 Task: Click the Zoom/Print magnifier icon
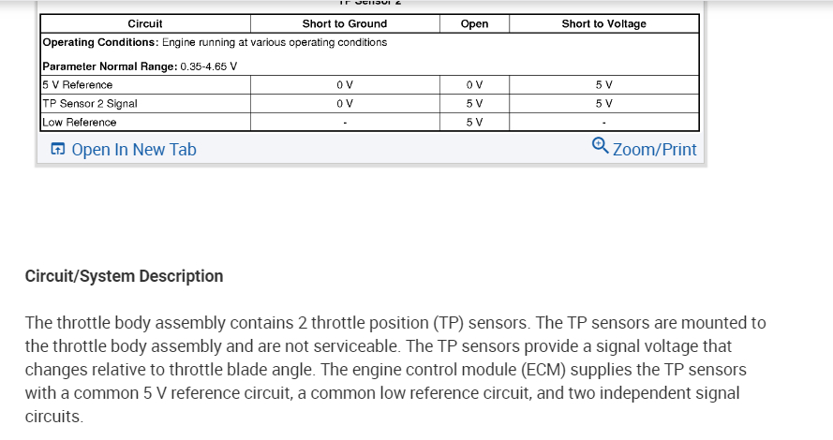(x=600, y=145)
